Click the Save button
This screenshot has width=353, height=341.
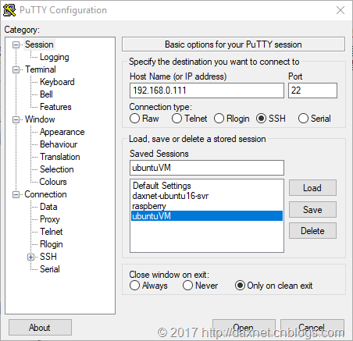[x=312, y=209]
